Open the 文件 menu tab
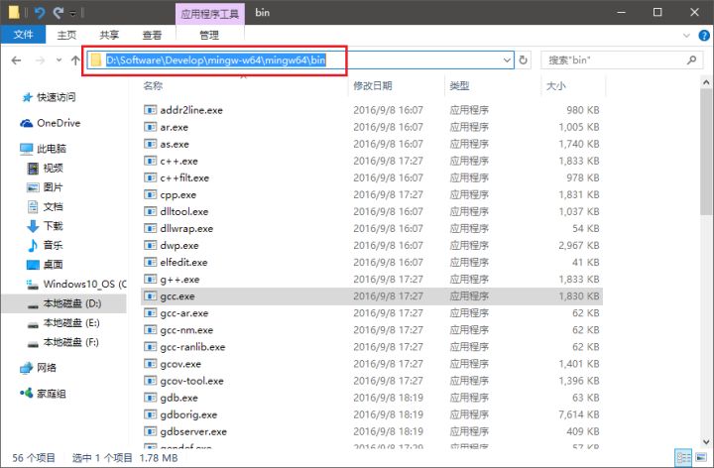 point(23,35)
